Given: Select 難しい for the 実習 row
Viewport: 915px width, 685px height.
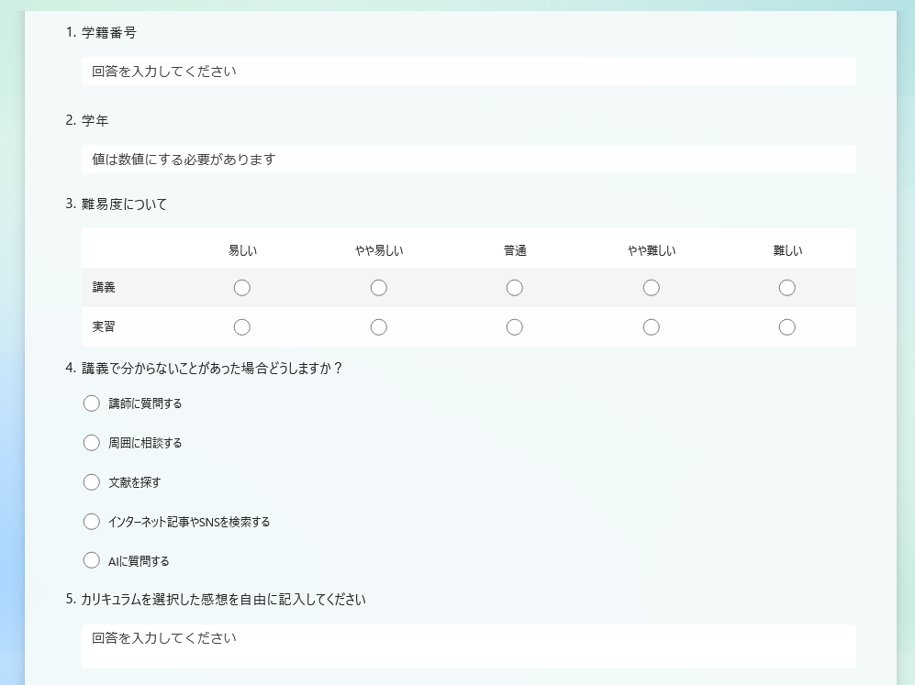Looking at the screenshot, I should coord(787,327).
